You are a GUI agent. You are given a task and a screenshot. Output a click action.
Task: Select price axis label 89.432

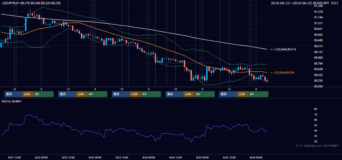pyautogui.click(x=318, y=75)
